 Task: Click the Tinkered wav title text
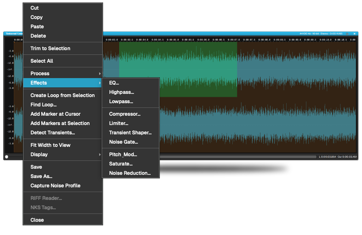(14, 34)
